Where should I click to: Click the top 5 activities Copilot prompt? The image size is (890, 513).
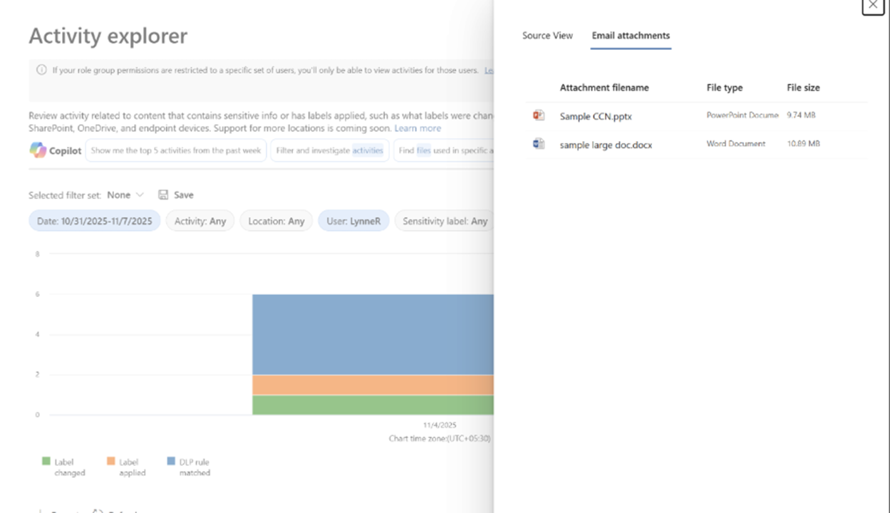point(176,150)
